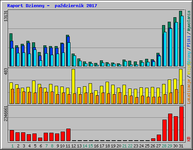Click green weekend day label 7
The image size is (193, 150).
point(46,146)
